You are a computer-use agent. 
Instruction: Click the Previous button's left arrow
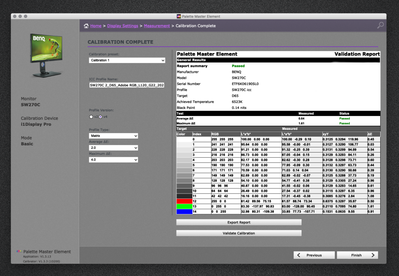pos(299,255)
